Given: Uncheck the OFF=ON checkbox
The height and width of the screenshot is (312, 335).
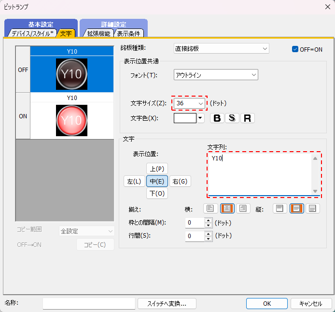Looking at the screenshot, I should [x=295, y=49].
